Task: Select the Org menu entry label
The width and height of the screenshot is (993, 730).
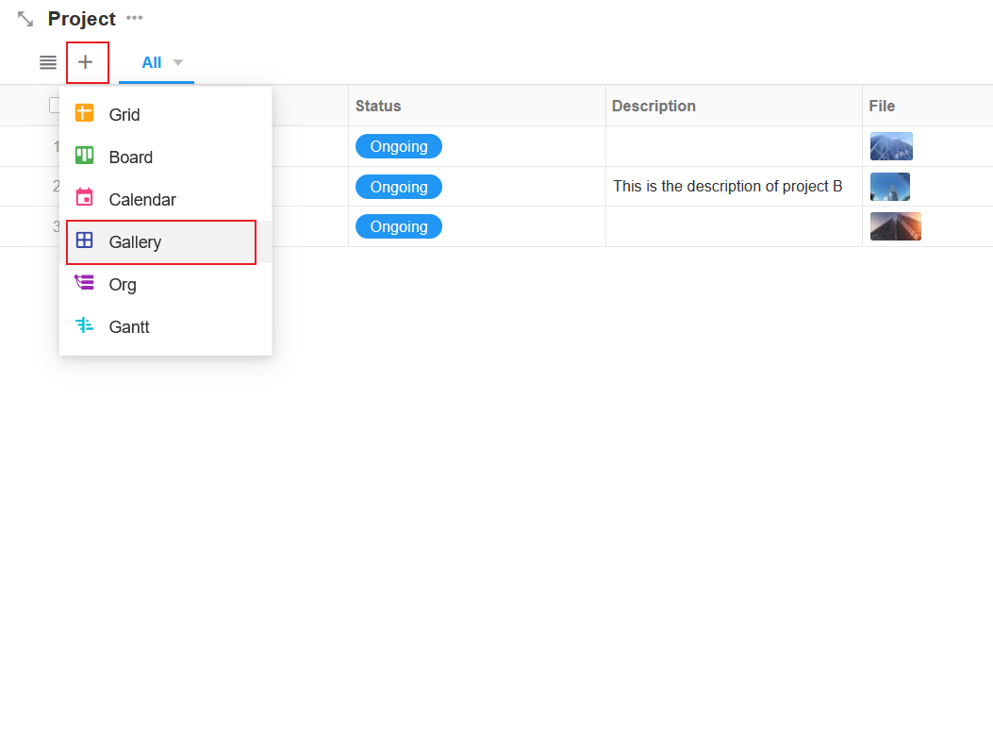Action: coord(123,285)
